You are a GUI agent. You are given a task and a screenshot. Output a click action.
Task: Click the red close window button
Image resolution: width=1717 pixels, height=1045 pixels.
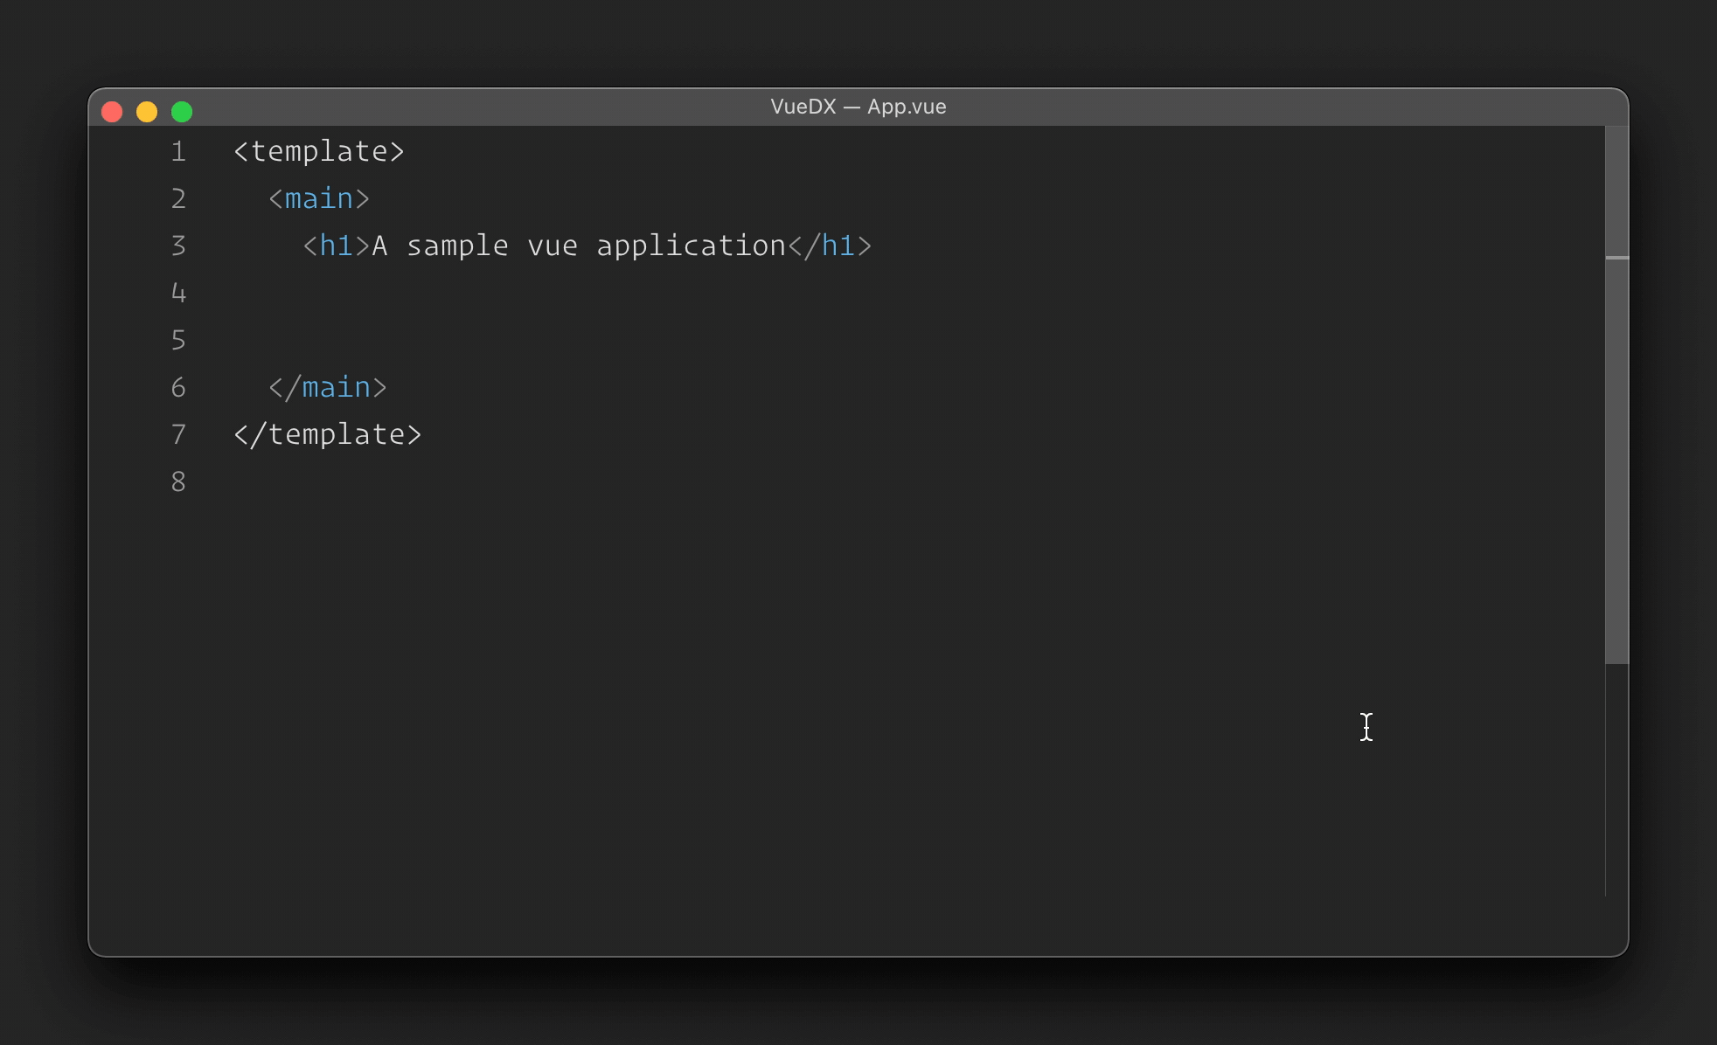112,112
